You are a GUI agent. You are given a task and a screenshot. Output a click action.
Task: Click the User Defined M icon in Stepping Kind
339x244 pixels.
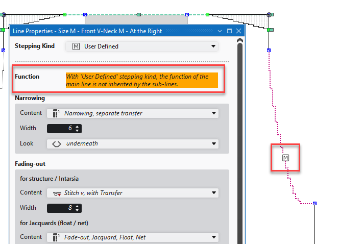pyautogui.click(x=76, y=46)
